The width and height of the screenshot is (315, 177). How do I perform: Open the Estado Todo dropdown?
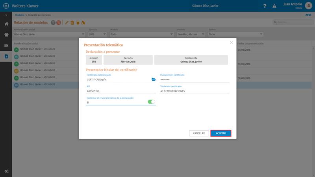[x=236, y=34]
